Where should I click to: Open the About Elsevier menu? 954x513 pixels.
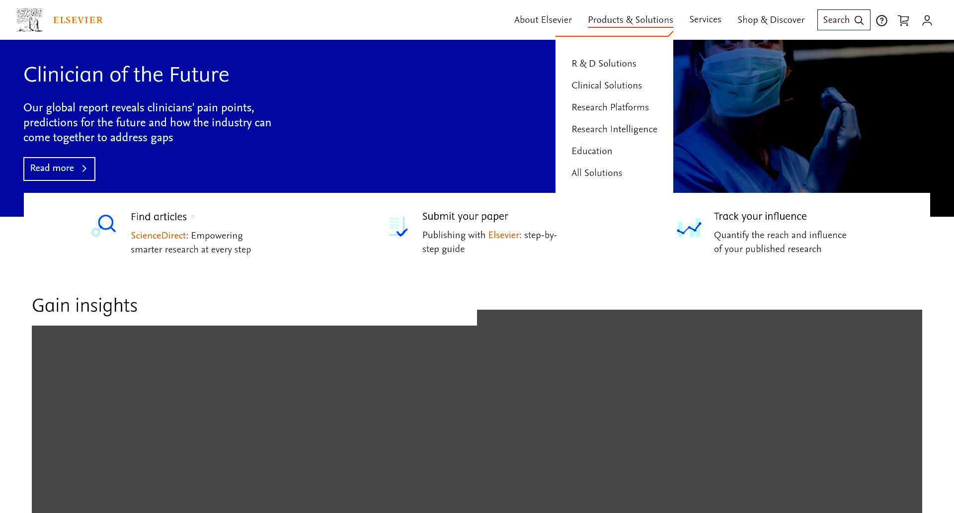click(543, 20)
